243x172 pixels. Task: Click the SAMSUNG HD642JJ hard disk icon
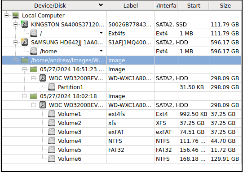coord(25,43)
